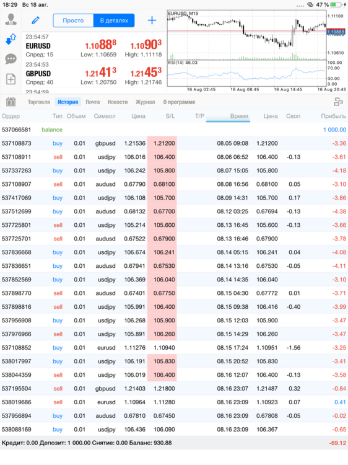This screenshot has height=465, width=348.
Task: Sort by the Объем column header
Action: coord(76,116)
